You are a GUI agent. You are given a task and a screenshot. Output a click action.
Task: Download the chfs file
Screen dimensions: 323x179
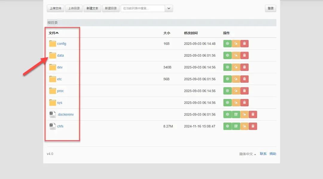pos(227,126)
